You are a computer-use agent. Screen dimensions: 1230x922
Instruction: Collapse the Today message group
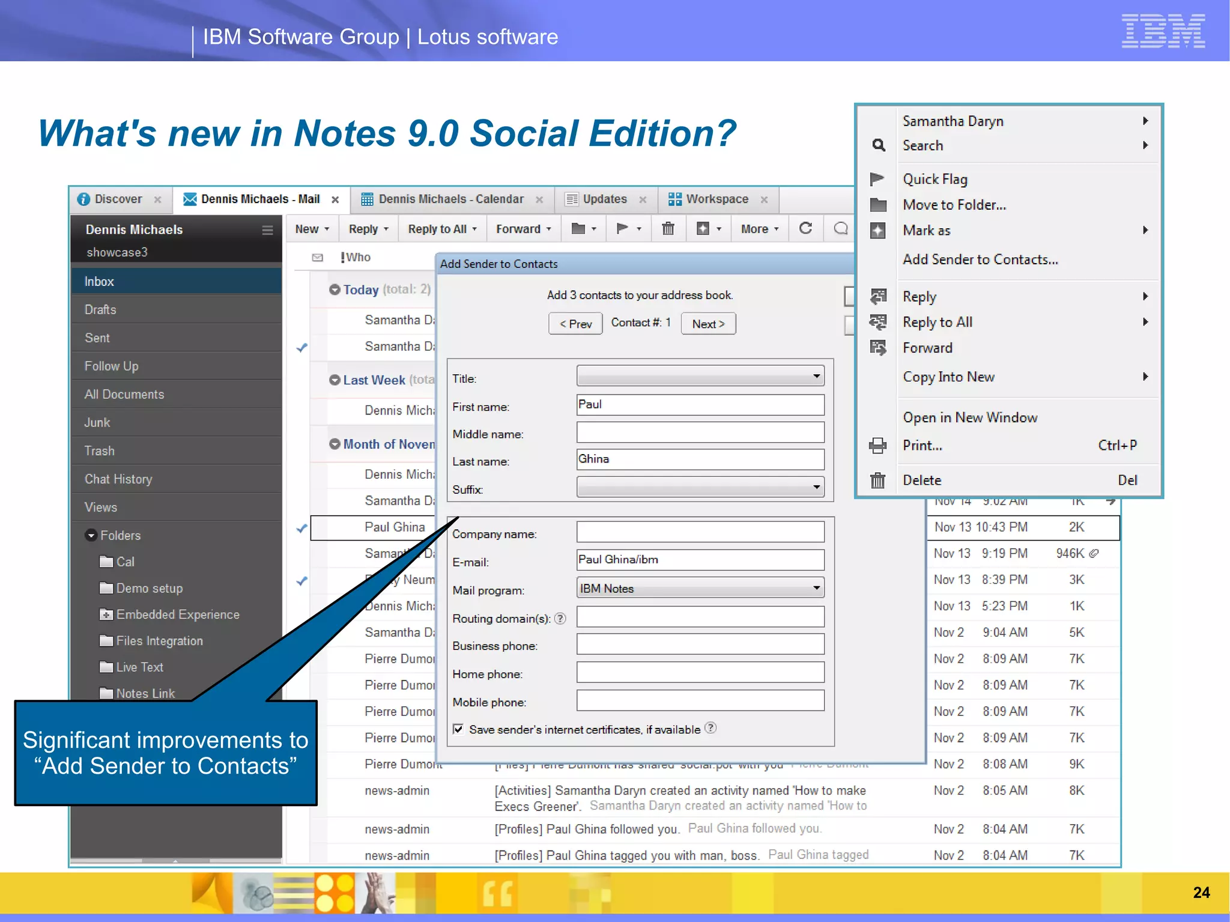pos(335,290)
